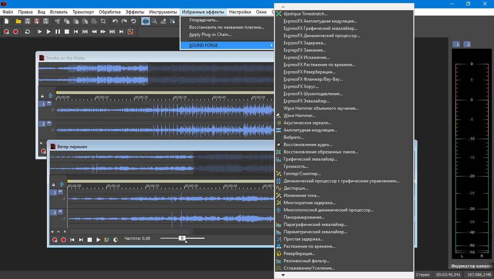
Task: Go to start in Ветер перемен window
Action: click(x=72, y=239)
